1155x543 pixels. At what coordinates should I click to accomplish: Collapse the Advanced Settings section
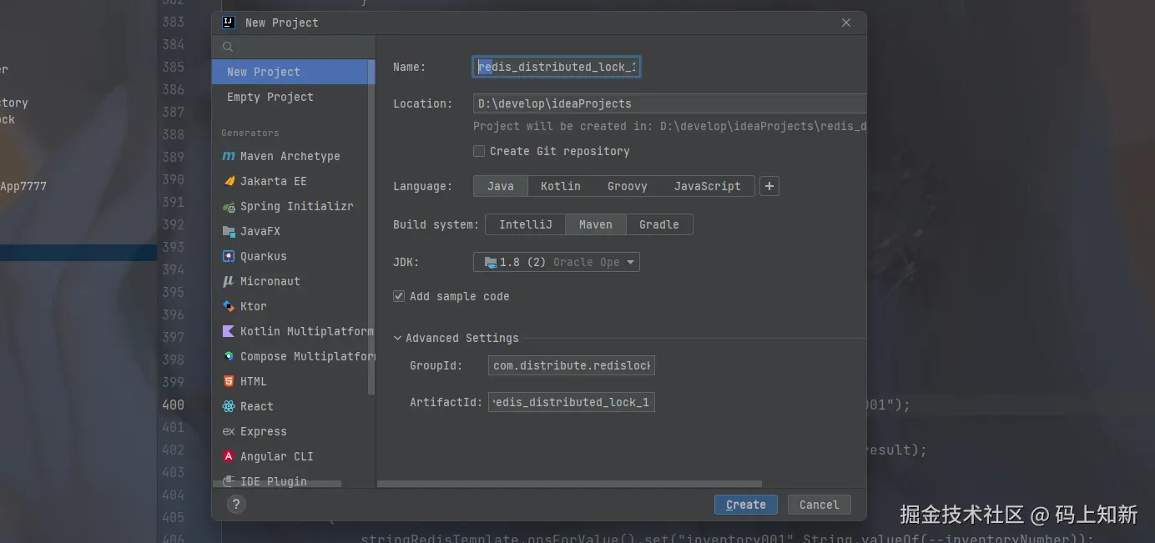[x=398, y=338]
